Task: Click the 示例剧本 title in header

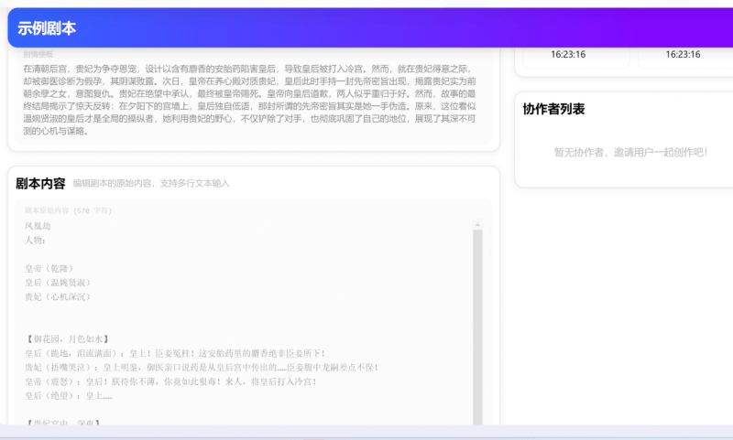Action: [x=47, y=28]
